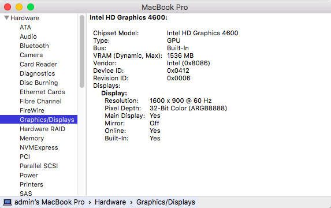Click the Chipset Model value text
Screen dimensions: 331x208
click(202, 33)
